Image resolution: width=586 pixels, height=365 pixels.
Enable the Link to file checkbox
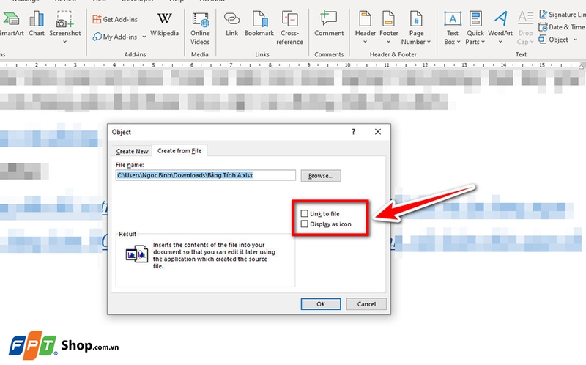[304, 213]
